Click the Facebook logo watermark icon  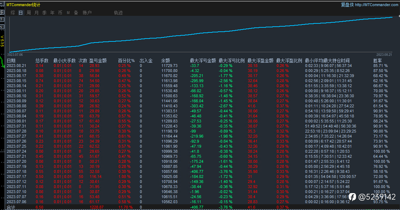pos(352,197)
